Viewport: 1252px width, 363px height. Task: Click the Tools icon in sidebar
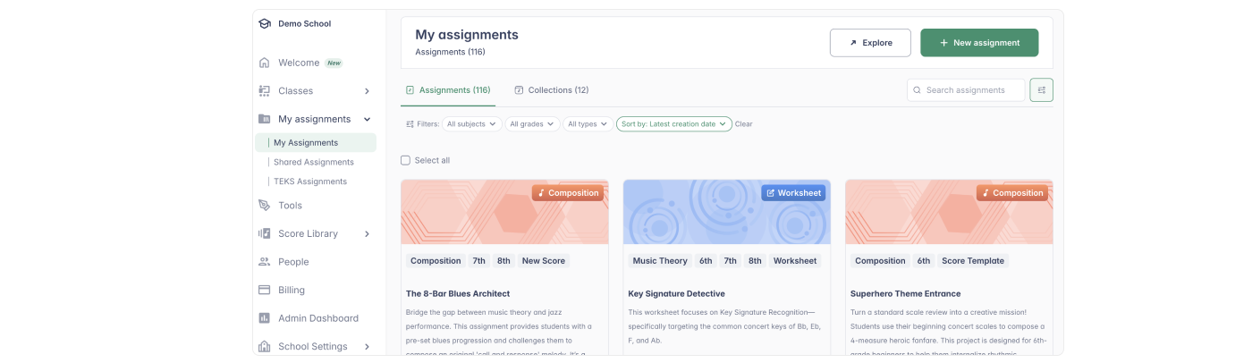tap(265, 206)
